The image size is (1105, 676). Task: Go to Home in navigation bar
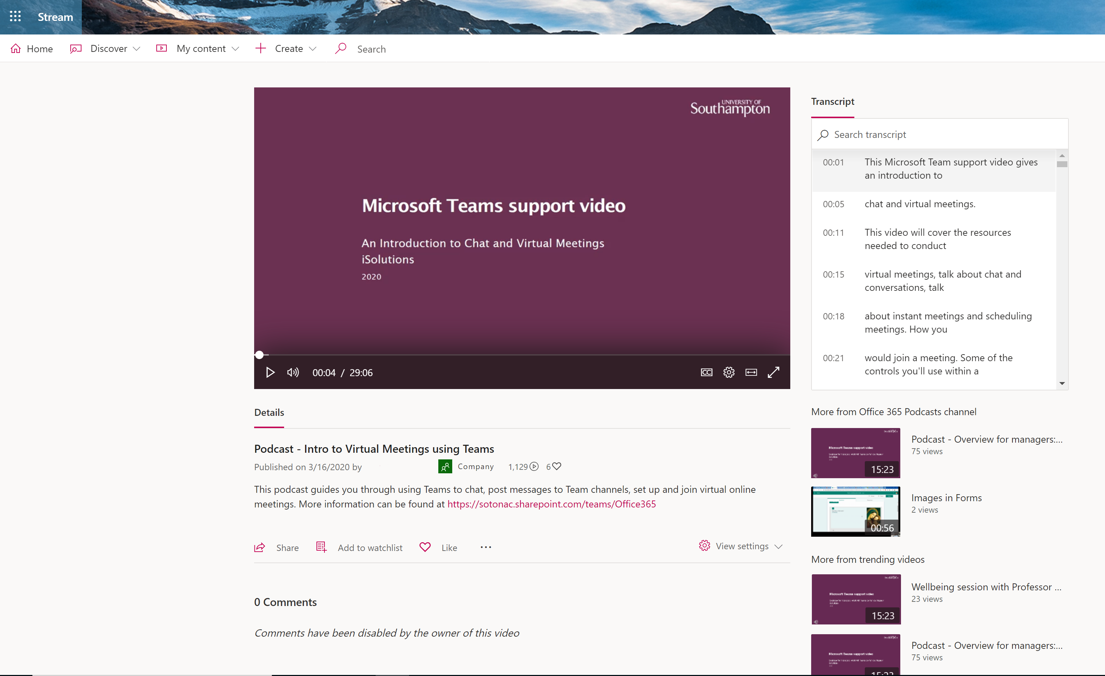tap(31, 48)
